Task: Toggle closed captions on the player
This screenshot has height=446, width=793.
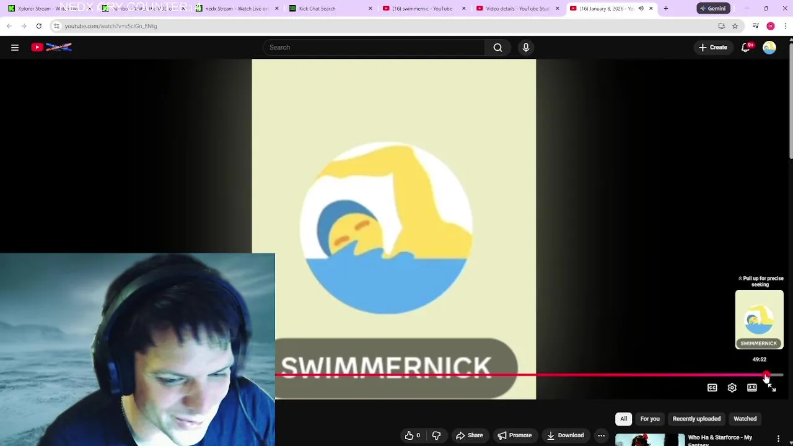Action: 712,388
